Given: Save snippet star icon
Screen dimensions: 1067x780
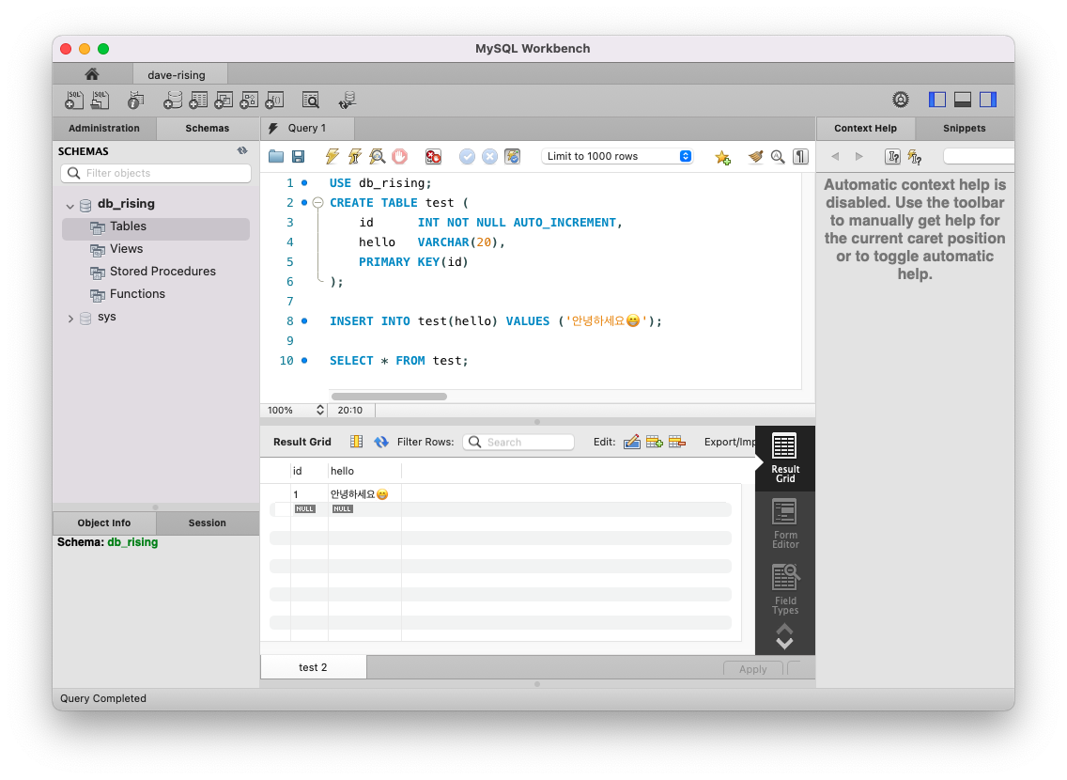Looking at the screenshot, I should point(722,157).
